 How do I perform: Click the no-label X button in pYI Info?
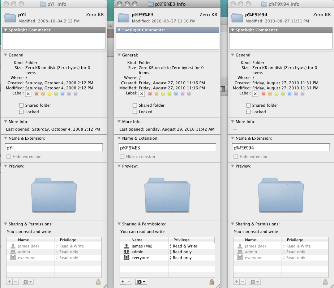click(28, 94)
